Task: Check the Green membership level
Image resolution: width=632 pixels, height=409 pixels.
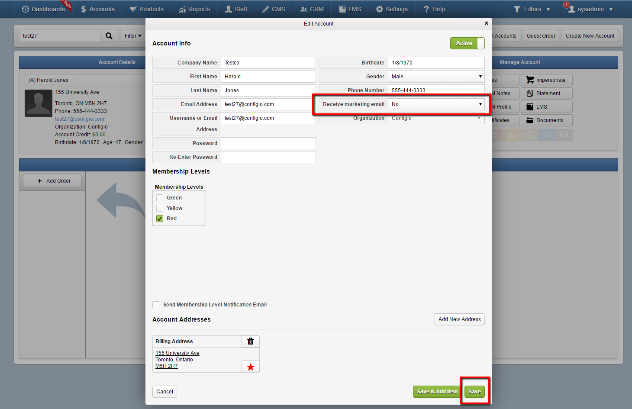Action: [x=160, y=198]
